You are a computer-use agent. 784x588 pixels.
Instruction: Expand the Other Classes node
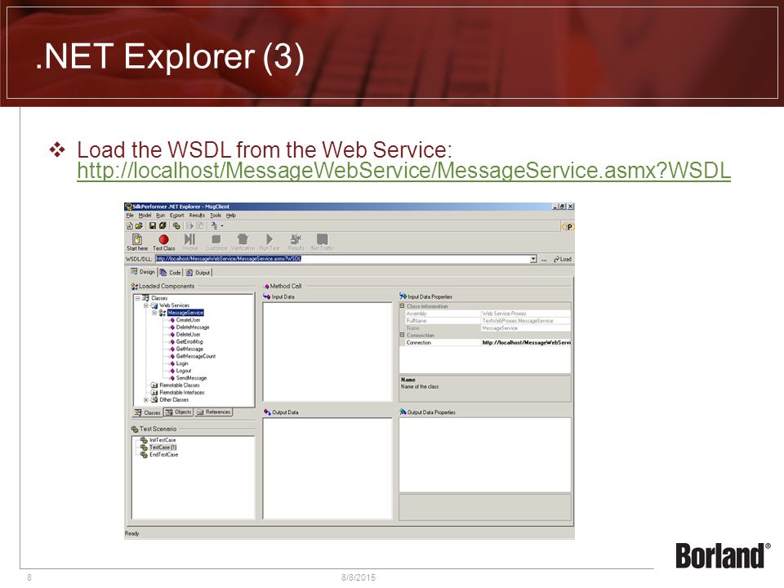pos(146,400)
